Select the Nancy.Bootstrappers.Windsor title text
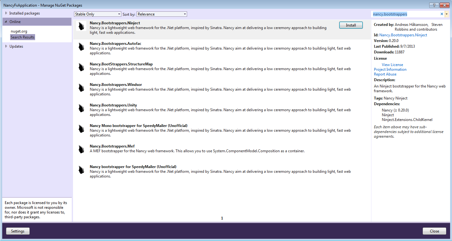Image resolution: width=452 pixels, height=241 pixels. pyautogui.click(x=116, y=85)
